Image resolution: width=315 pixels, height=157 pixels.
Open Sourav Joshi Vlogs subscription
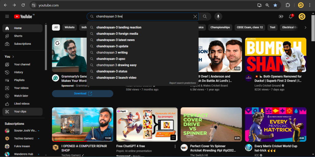(22, 131)
